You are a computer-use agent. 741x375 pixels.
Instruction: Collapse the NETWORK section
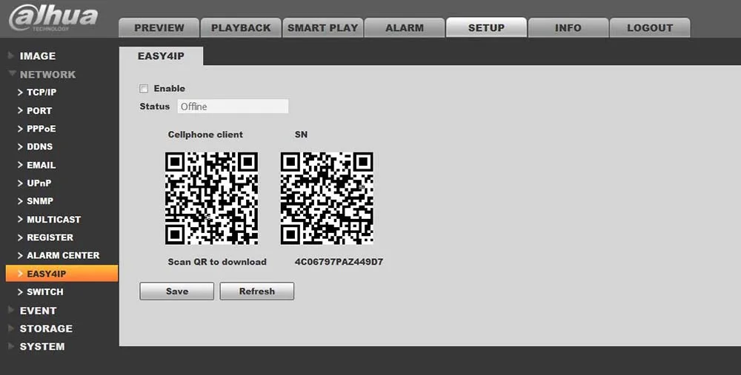tap(47, 75)
